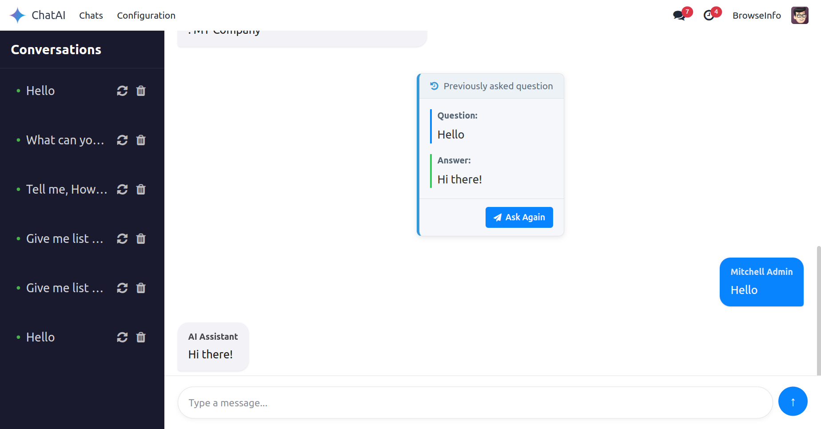Click the Ask Again button
The image size is (821, 429).
(x=519, y=217)
